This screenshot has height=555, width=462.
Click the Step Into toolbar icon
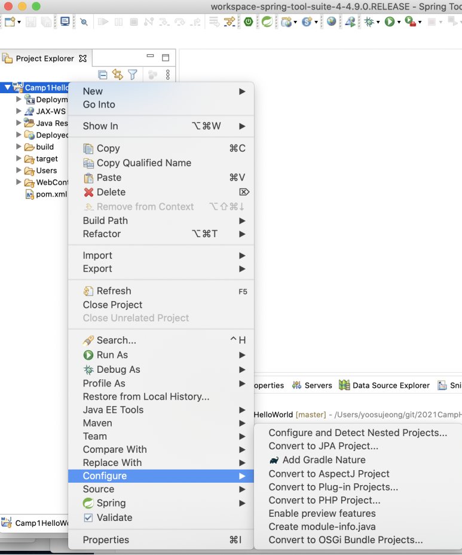(164, 22)
